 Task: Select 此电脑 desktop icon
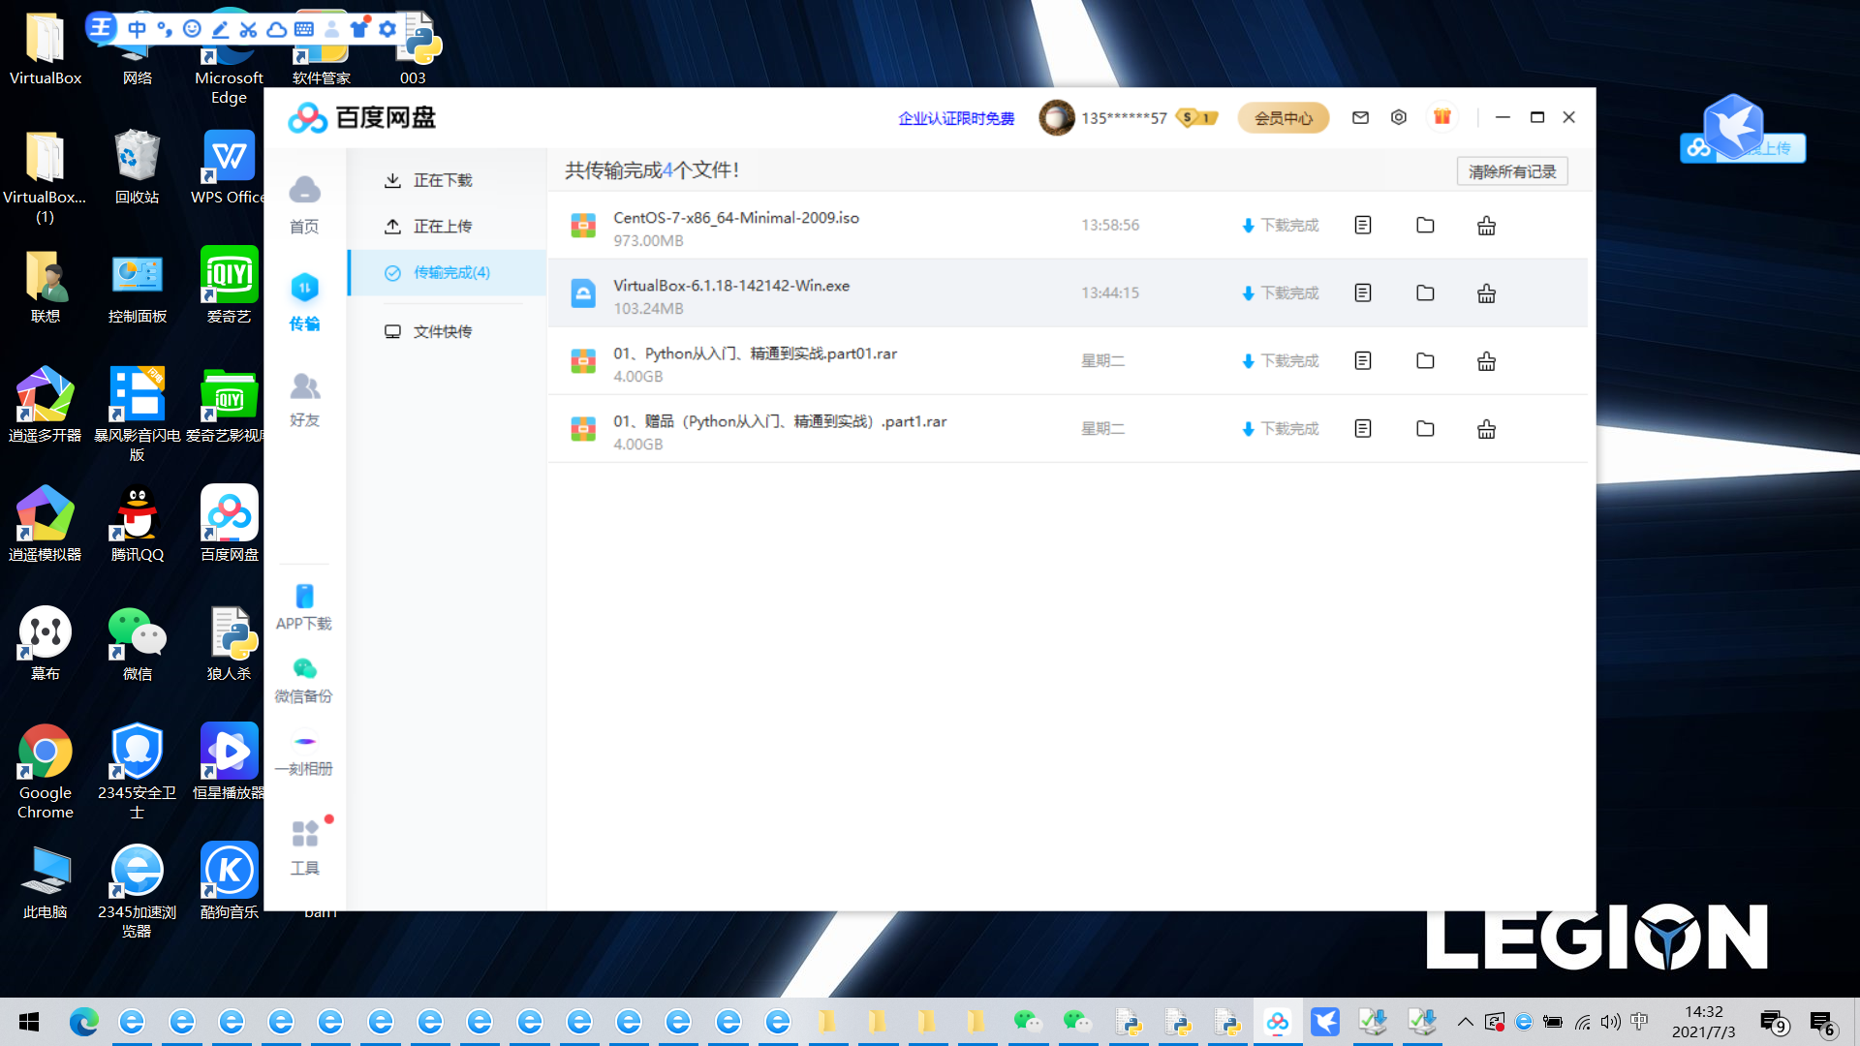click(45, 880)
